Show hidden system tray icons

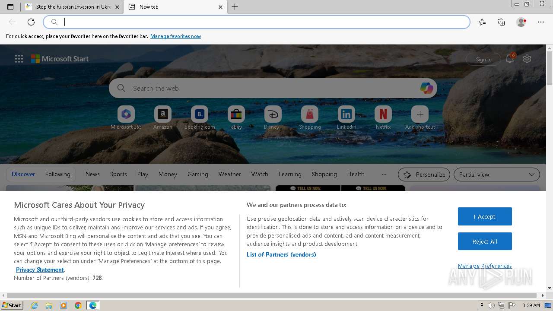[x=482, y=305]
